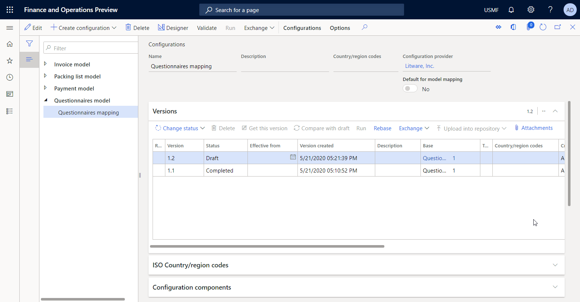Click the Country/region codes field

click(366, 66)
